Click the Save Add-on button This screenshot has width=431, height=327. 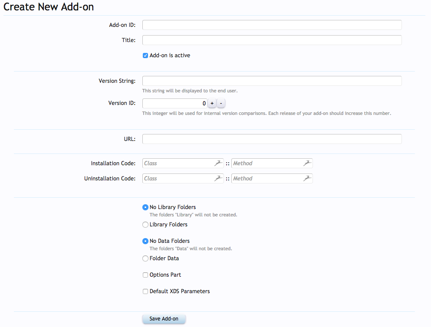click(164, 319)
